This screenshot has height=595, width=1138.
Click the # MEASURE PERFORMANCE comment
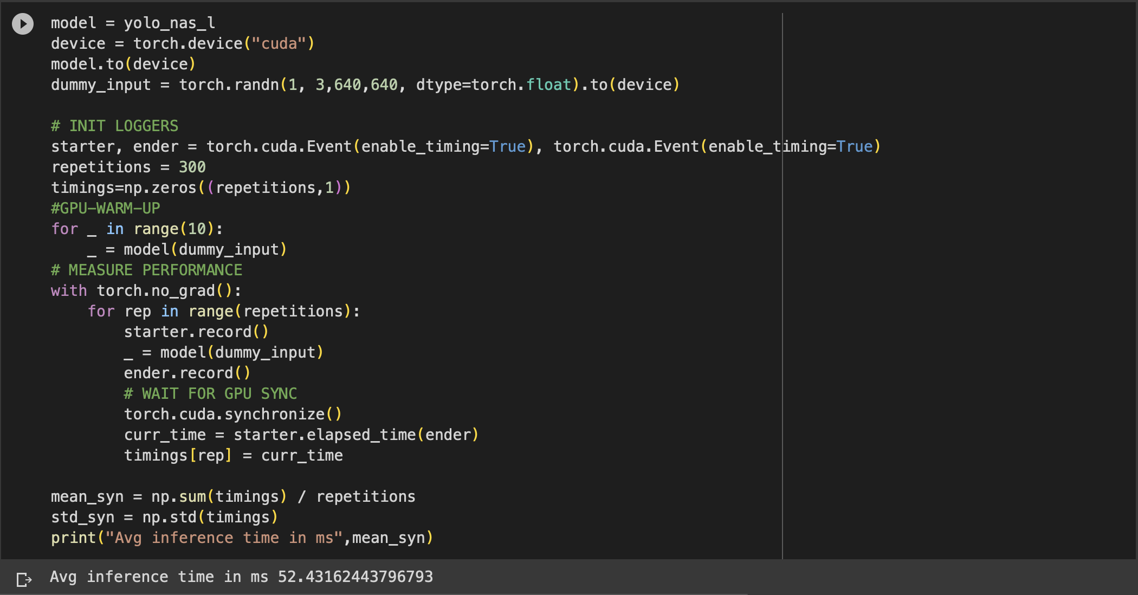146,269
